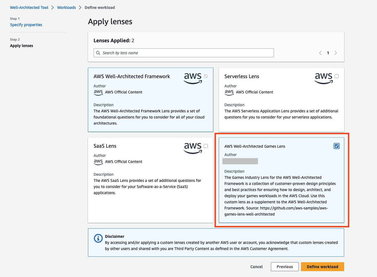This screenshot has width=377, height=277.
Task: Go back to Specify properties step
Action: point(26,25)
